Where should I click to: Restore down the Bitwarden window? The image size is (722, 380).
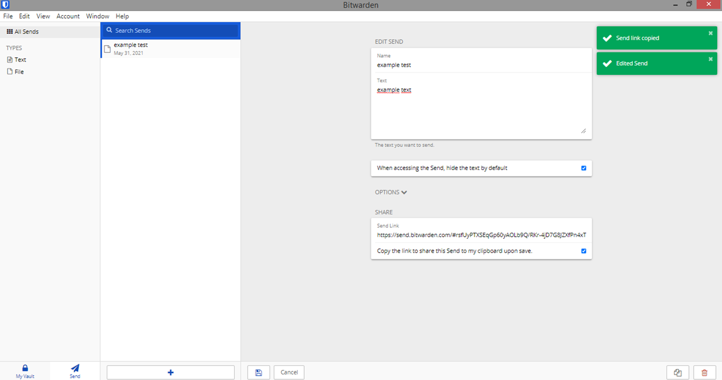[x=689, y=4]
